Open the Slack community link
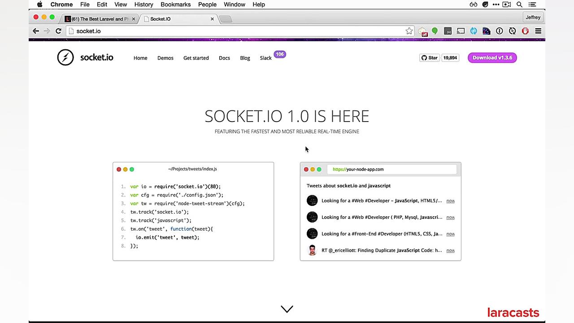The width and height of the screenshot is (574, 323). click(265, 58)
